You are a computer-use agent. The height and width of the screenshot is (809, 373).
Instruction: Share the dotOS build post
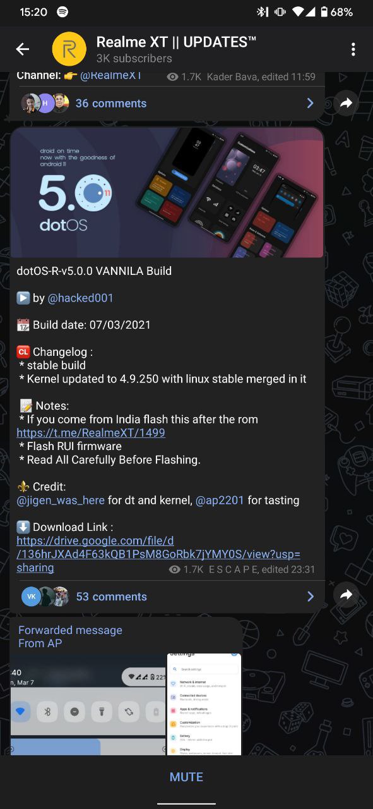[346, 595]
